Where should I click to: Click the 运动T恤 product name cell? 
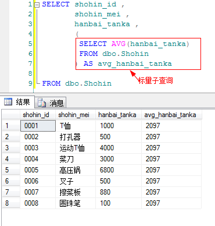76,148
